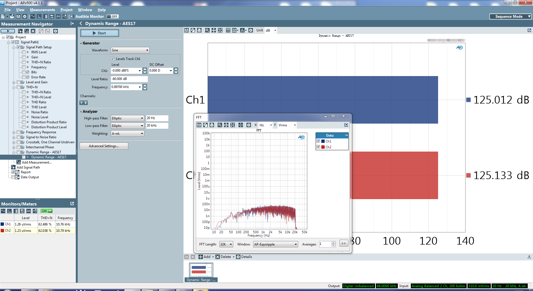Uncheck Ch2 in the FFT Data legend
The image size is (533, 291).
click(318, 147)
